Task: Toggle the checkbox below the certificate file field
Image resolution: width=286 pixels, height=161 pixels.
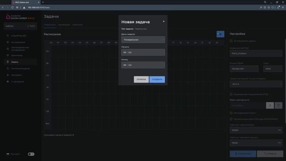Action: click(231, 113)
